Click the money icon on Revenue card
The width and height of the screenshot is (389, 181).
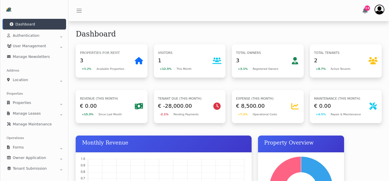pos(139,106)
